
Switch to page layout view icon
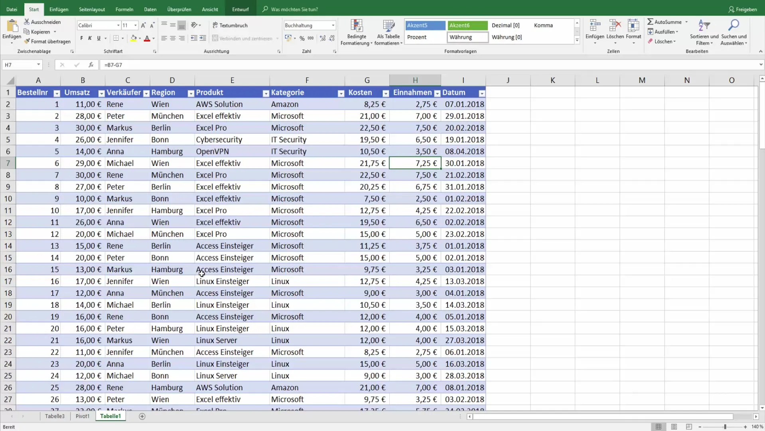(674, 427)
